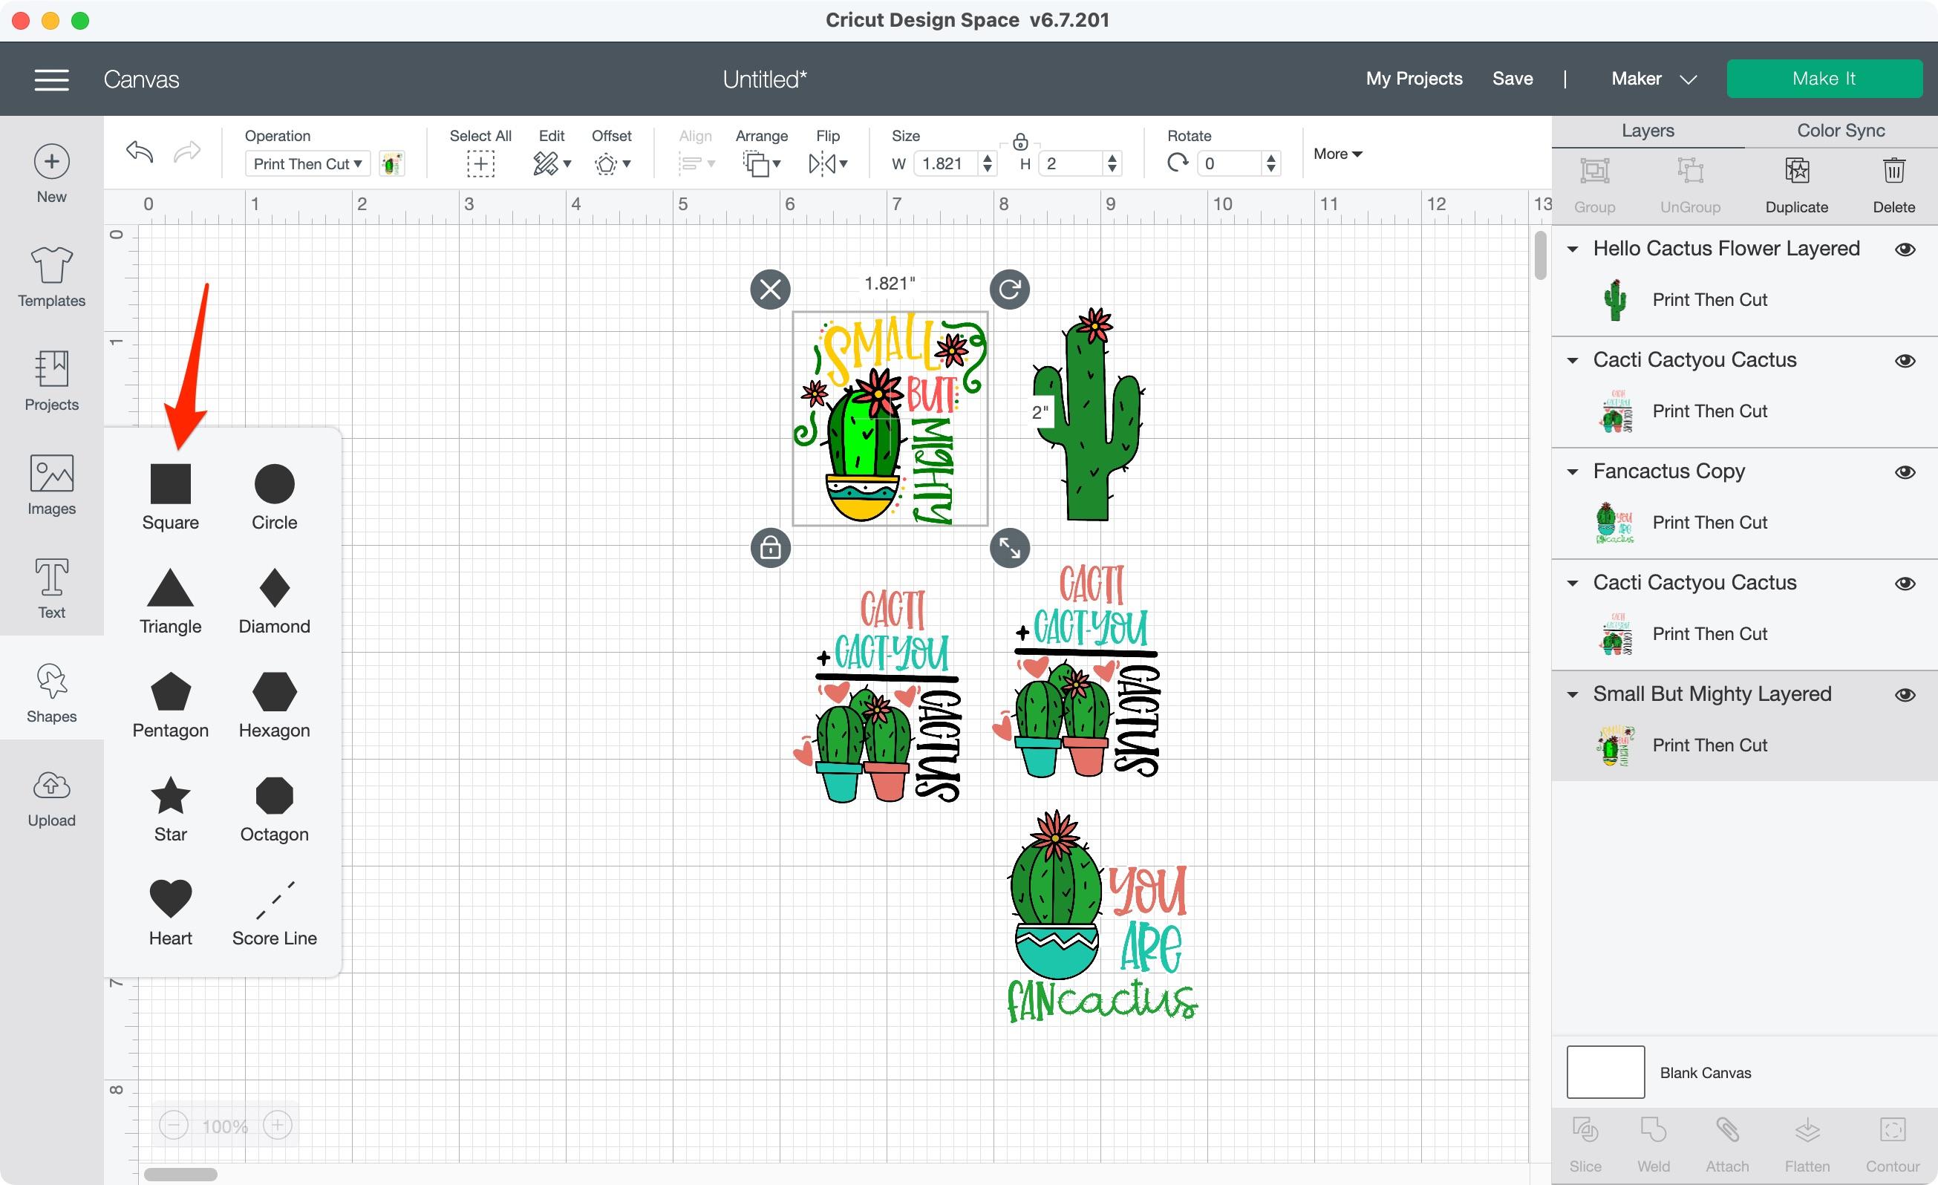The image size is (1938, 1185).
Task: Insert a Heart shape
Action: [x=171, y=913]
